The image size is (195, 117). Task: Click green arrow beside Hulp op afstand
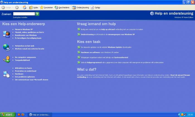(x=79, y=29)
